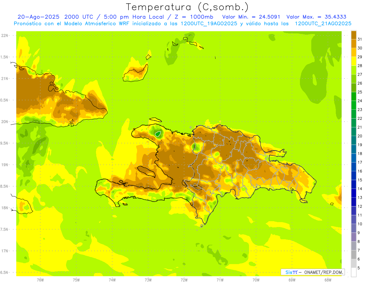Click '1200UTC_21AGO2025' valid-until time
Image resolution: width=368 pixels, height=284 pixels.
coord(323,24)
